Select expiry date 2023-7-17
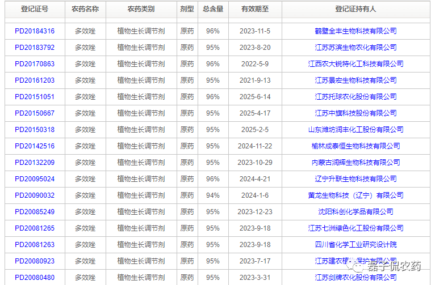The image size is (435, 285). click(x=255, y=261)
